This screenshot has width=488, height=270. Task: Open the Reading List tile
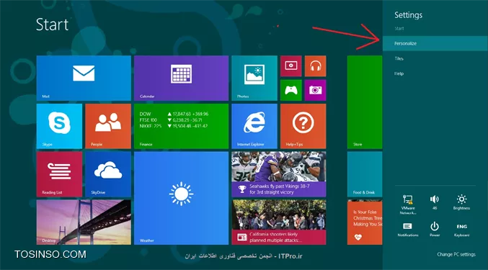point(59,174)
